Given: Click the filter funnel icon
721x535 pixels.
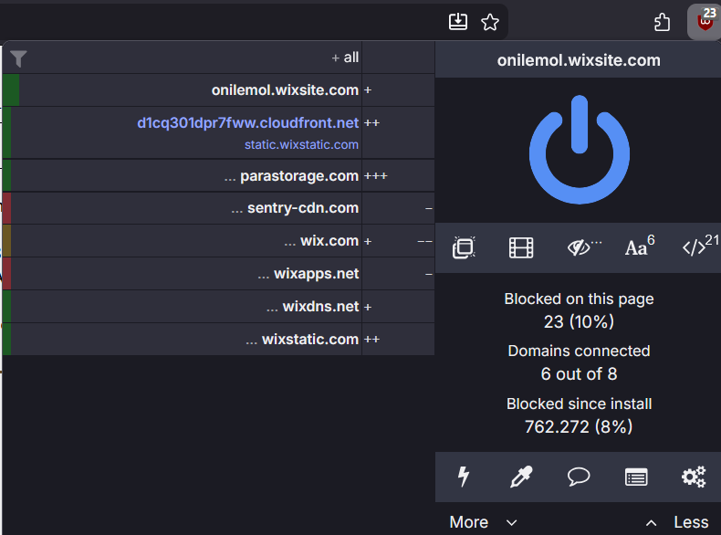Looking at the screenshot, I should coord(18,58).
